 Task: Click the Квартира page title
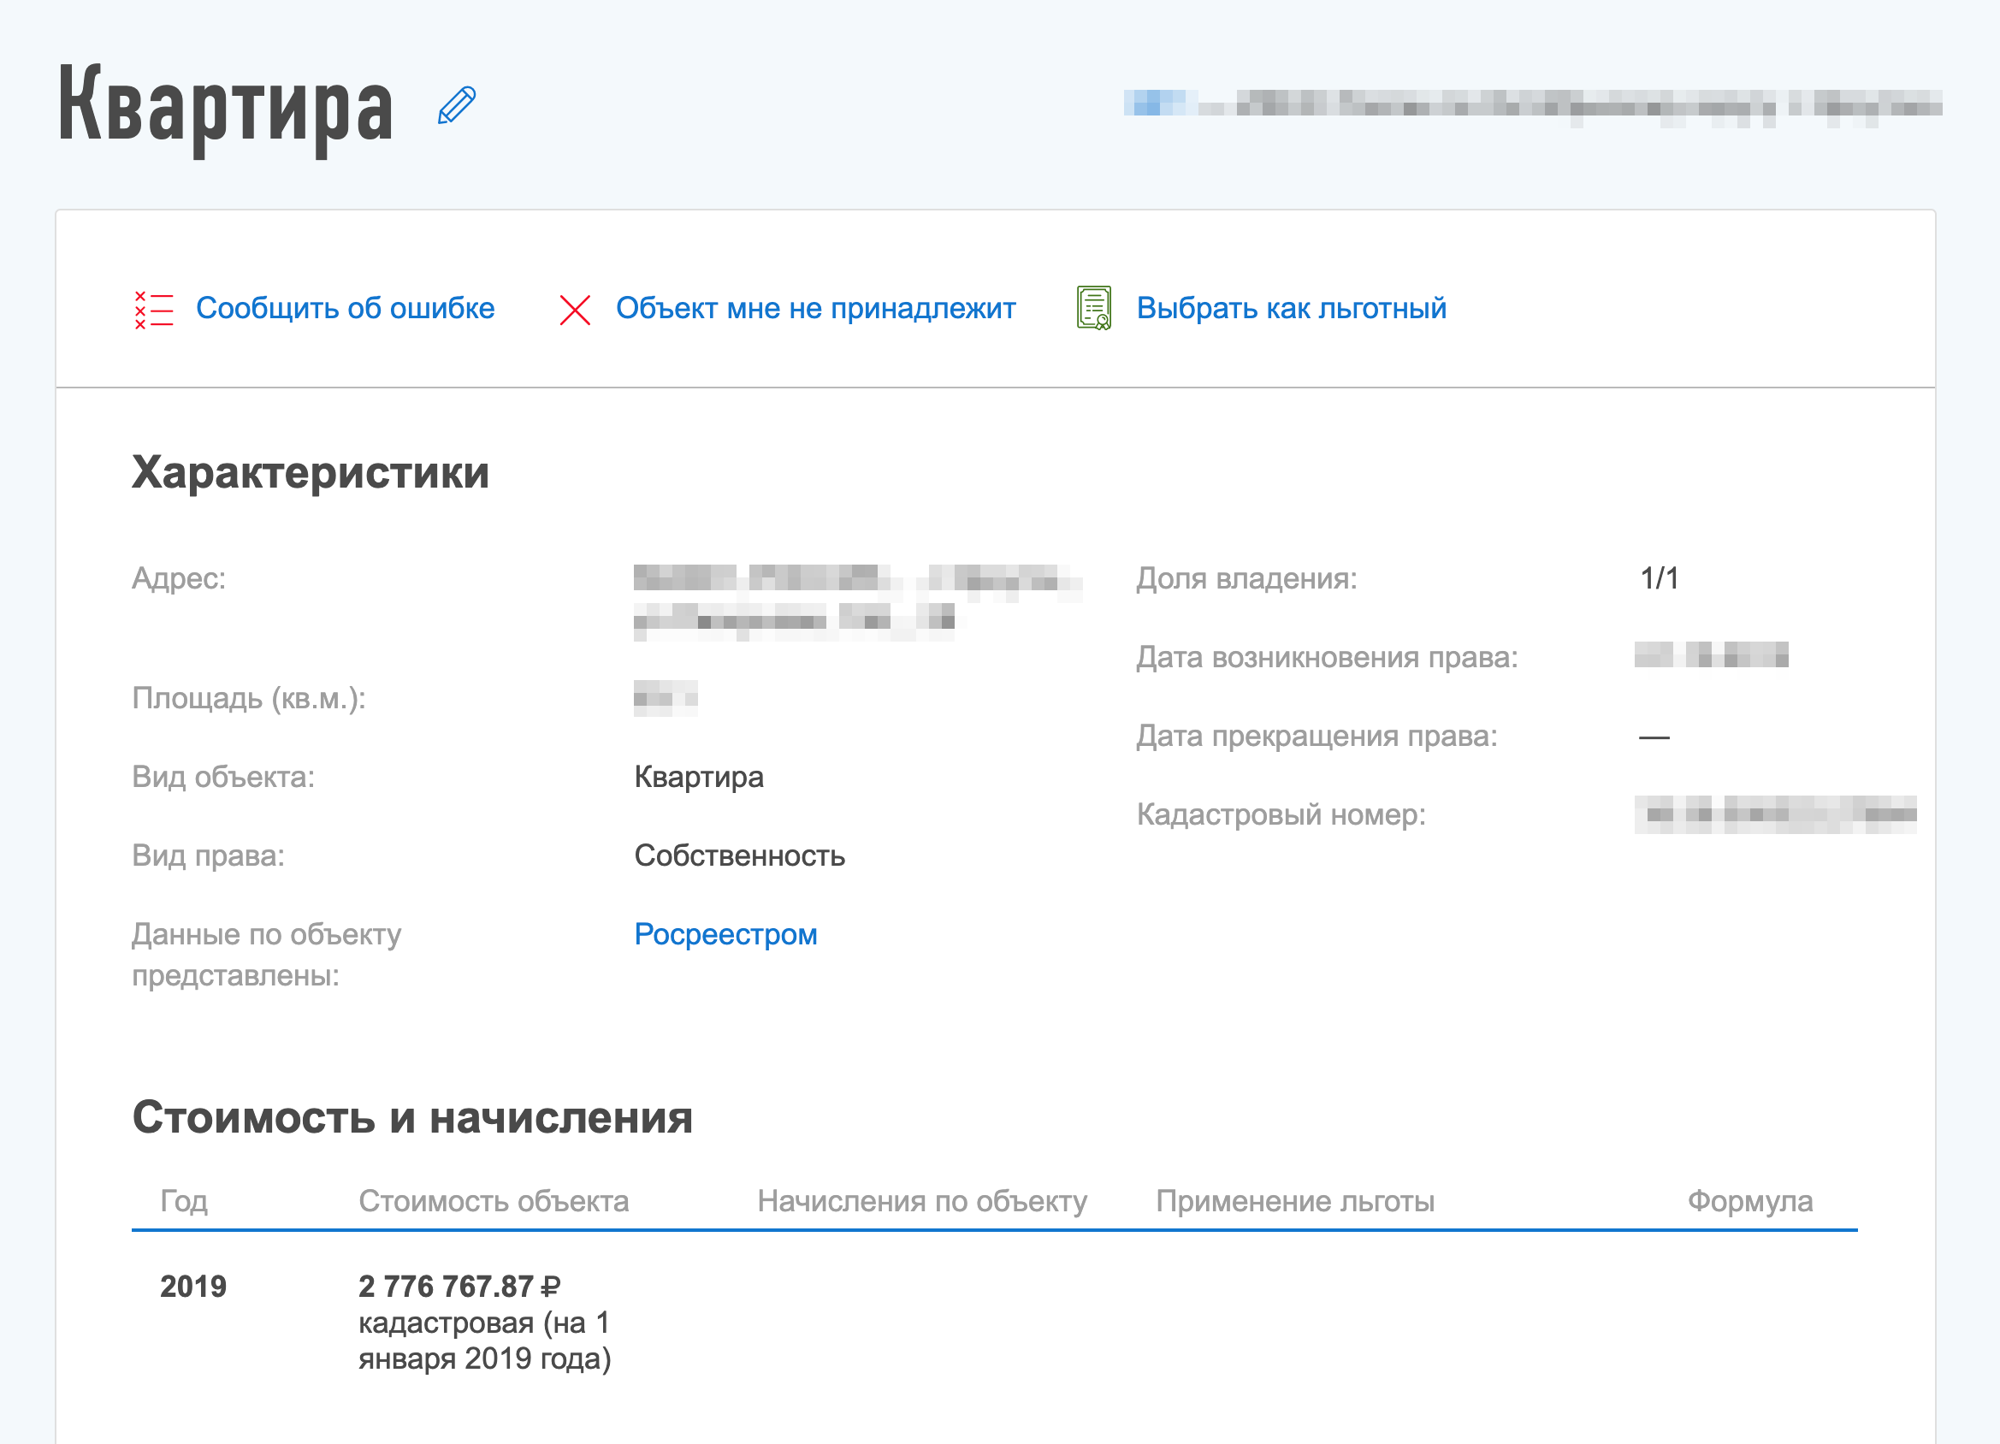226,109
